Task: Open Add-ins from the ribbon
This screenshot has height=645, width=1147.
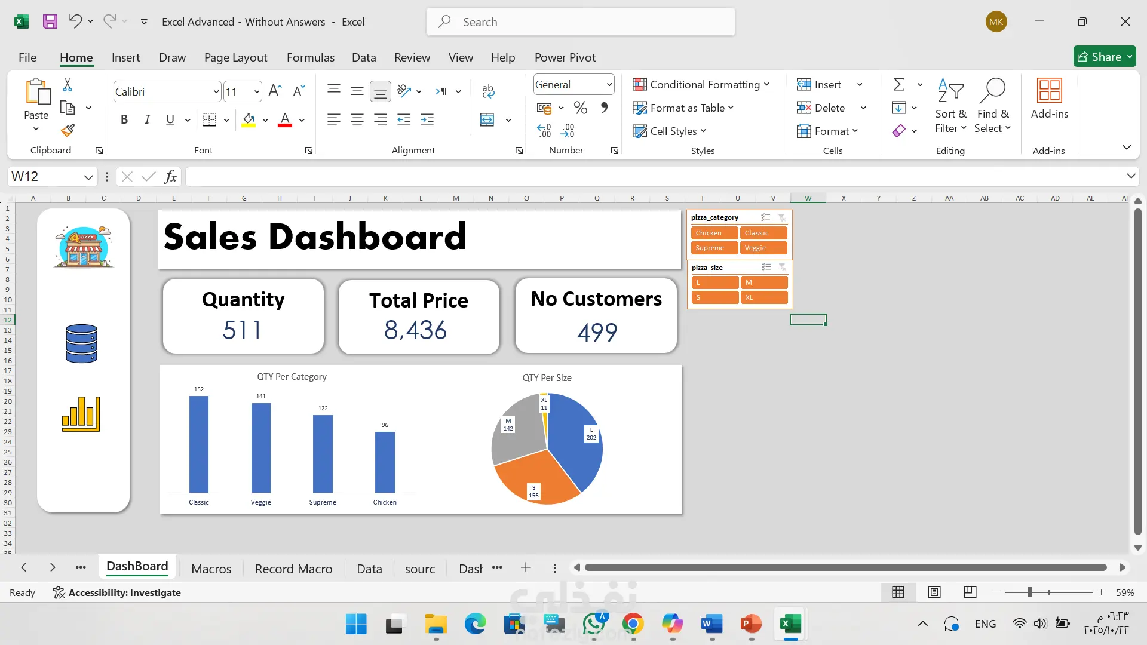Action: point(1049,99)
